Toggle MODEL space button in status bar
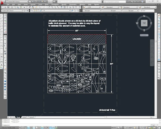The image size is (161, 129). pyautogui.click(x=114, y=128)
